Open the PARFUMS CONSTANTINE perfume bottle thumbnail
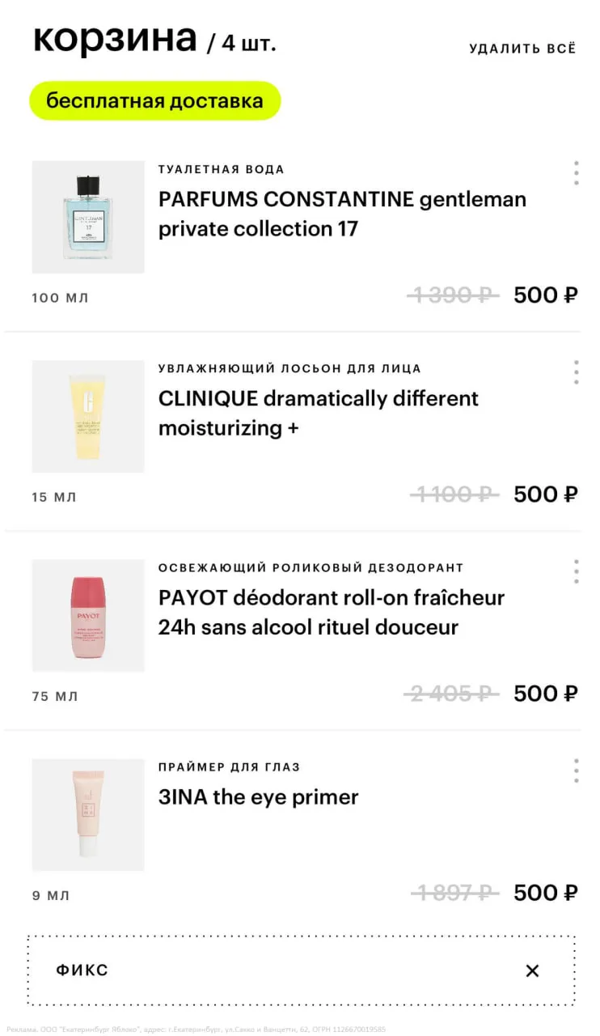 click(x=88, y=217)
